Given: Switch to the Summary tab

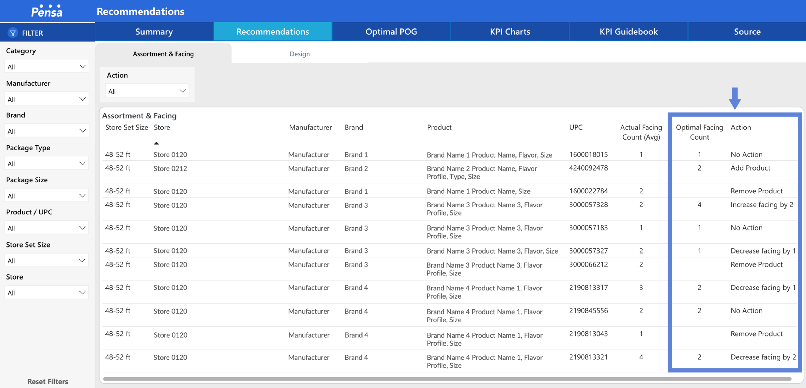Looking at the screenshot, I should click(154, 32).
